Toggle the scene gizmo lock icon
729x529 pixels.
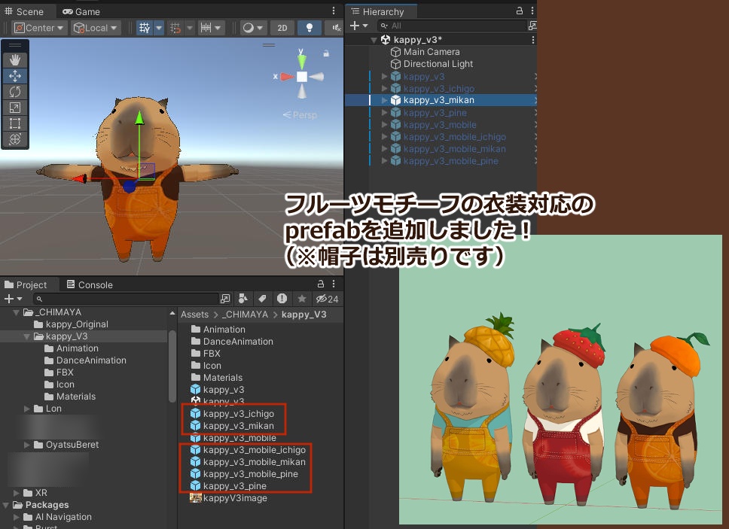coord(326,53)
